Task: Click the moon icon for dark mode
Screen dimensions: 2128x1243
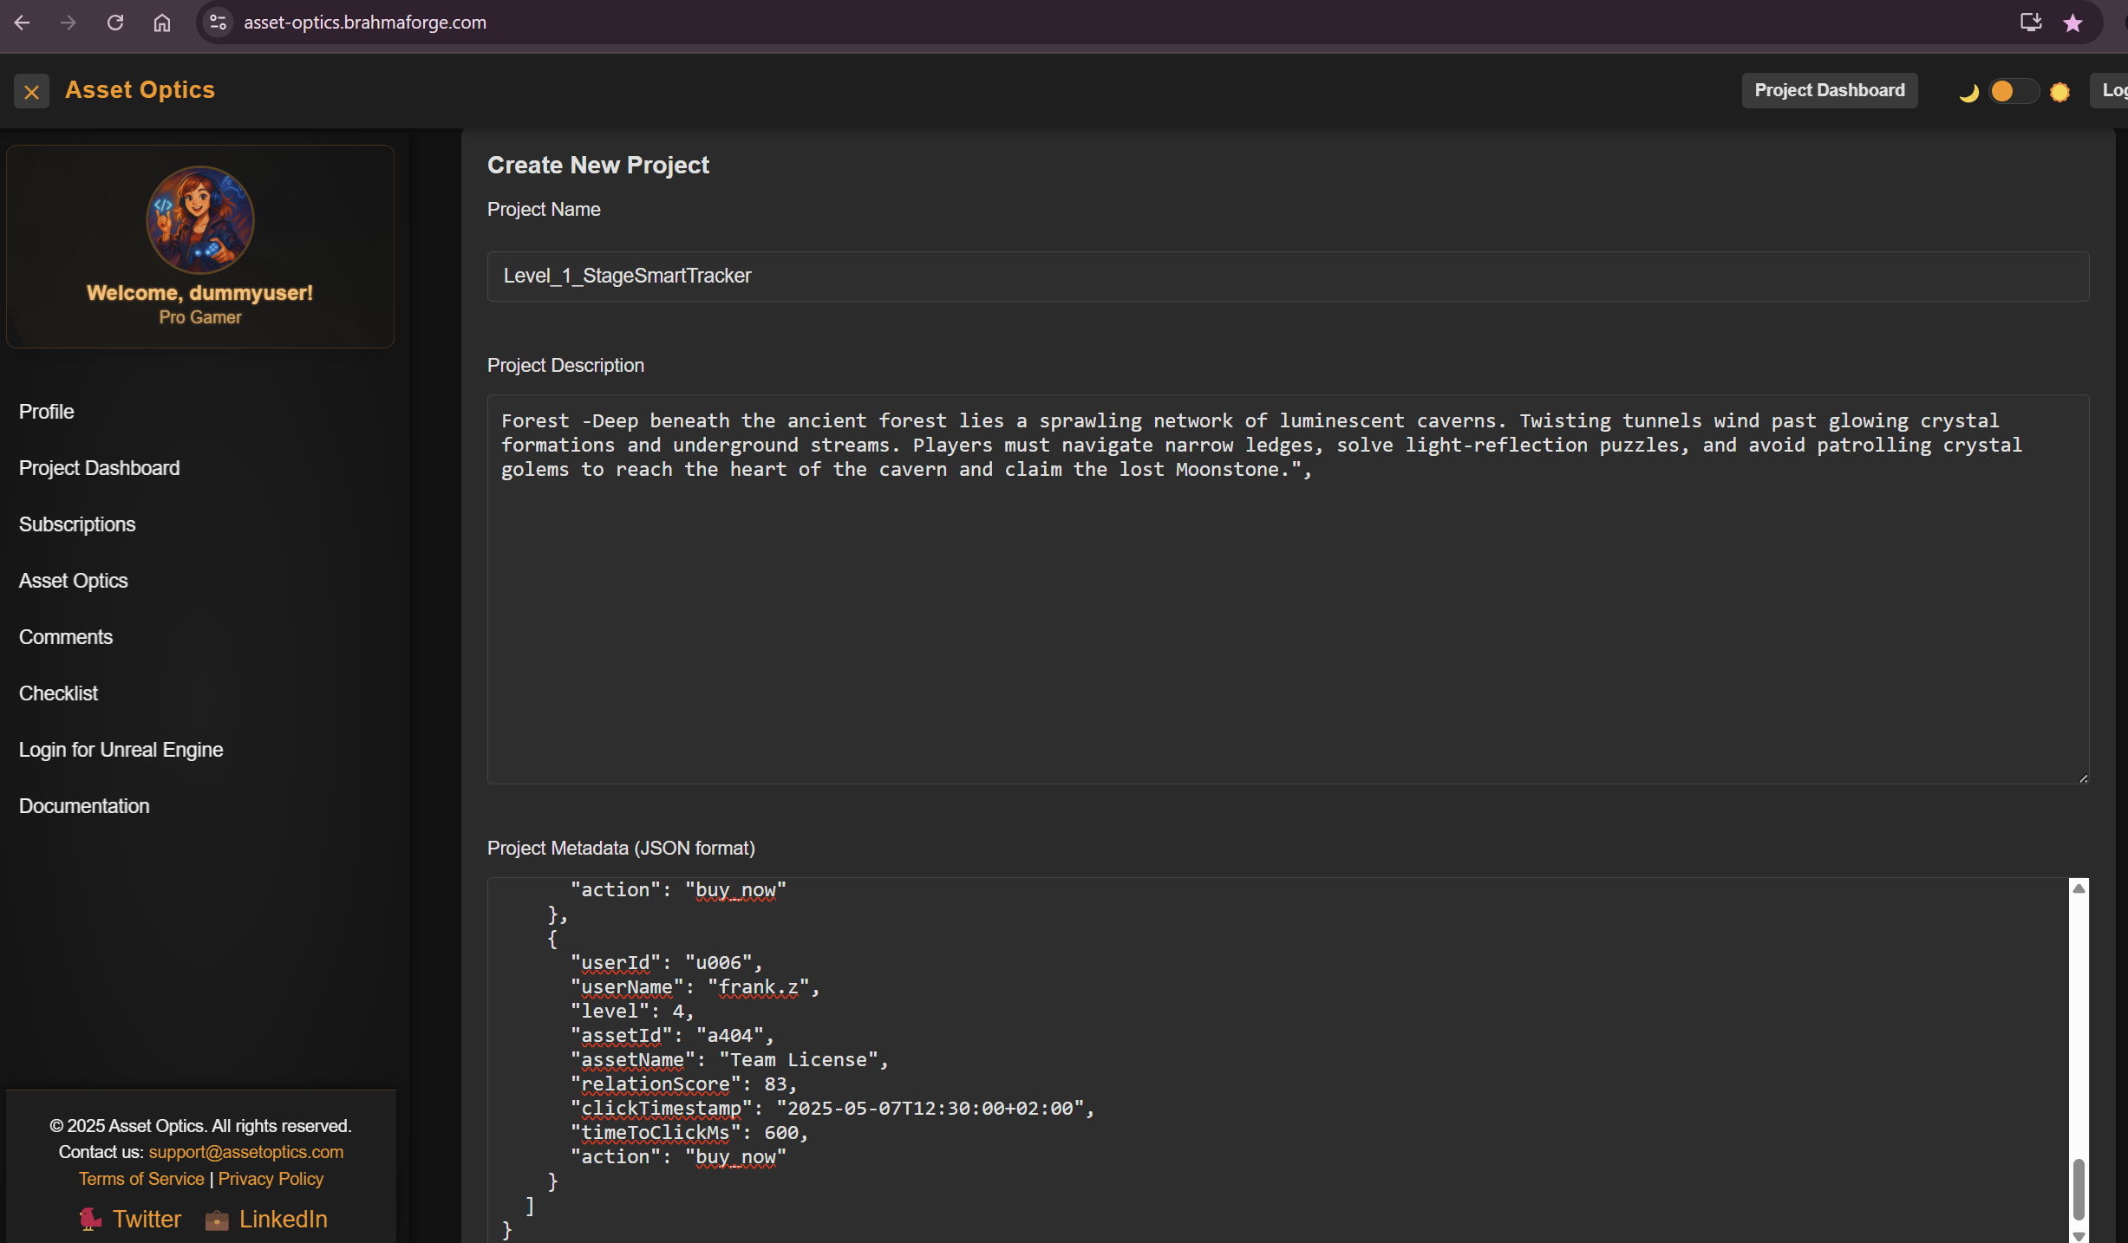Action: pos(1968,92)
